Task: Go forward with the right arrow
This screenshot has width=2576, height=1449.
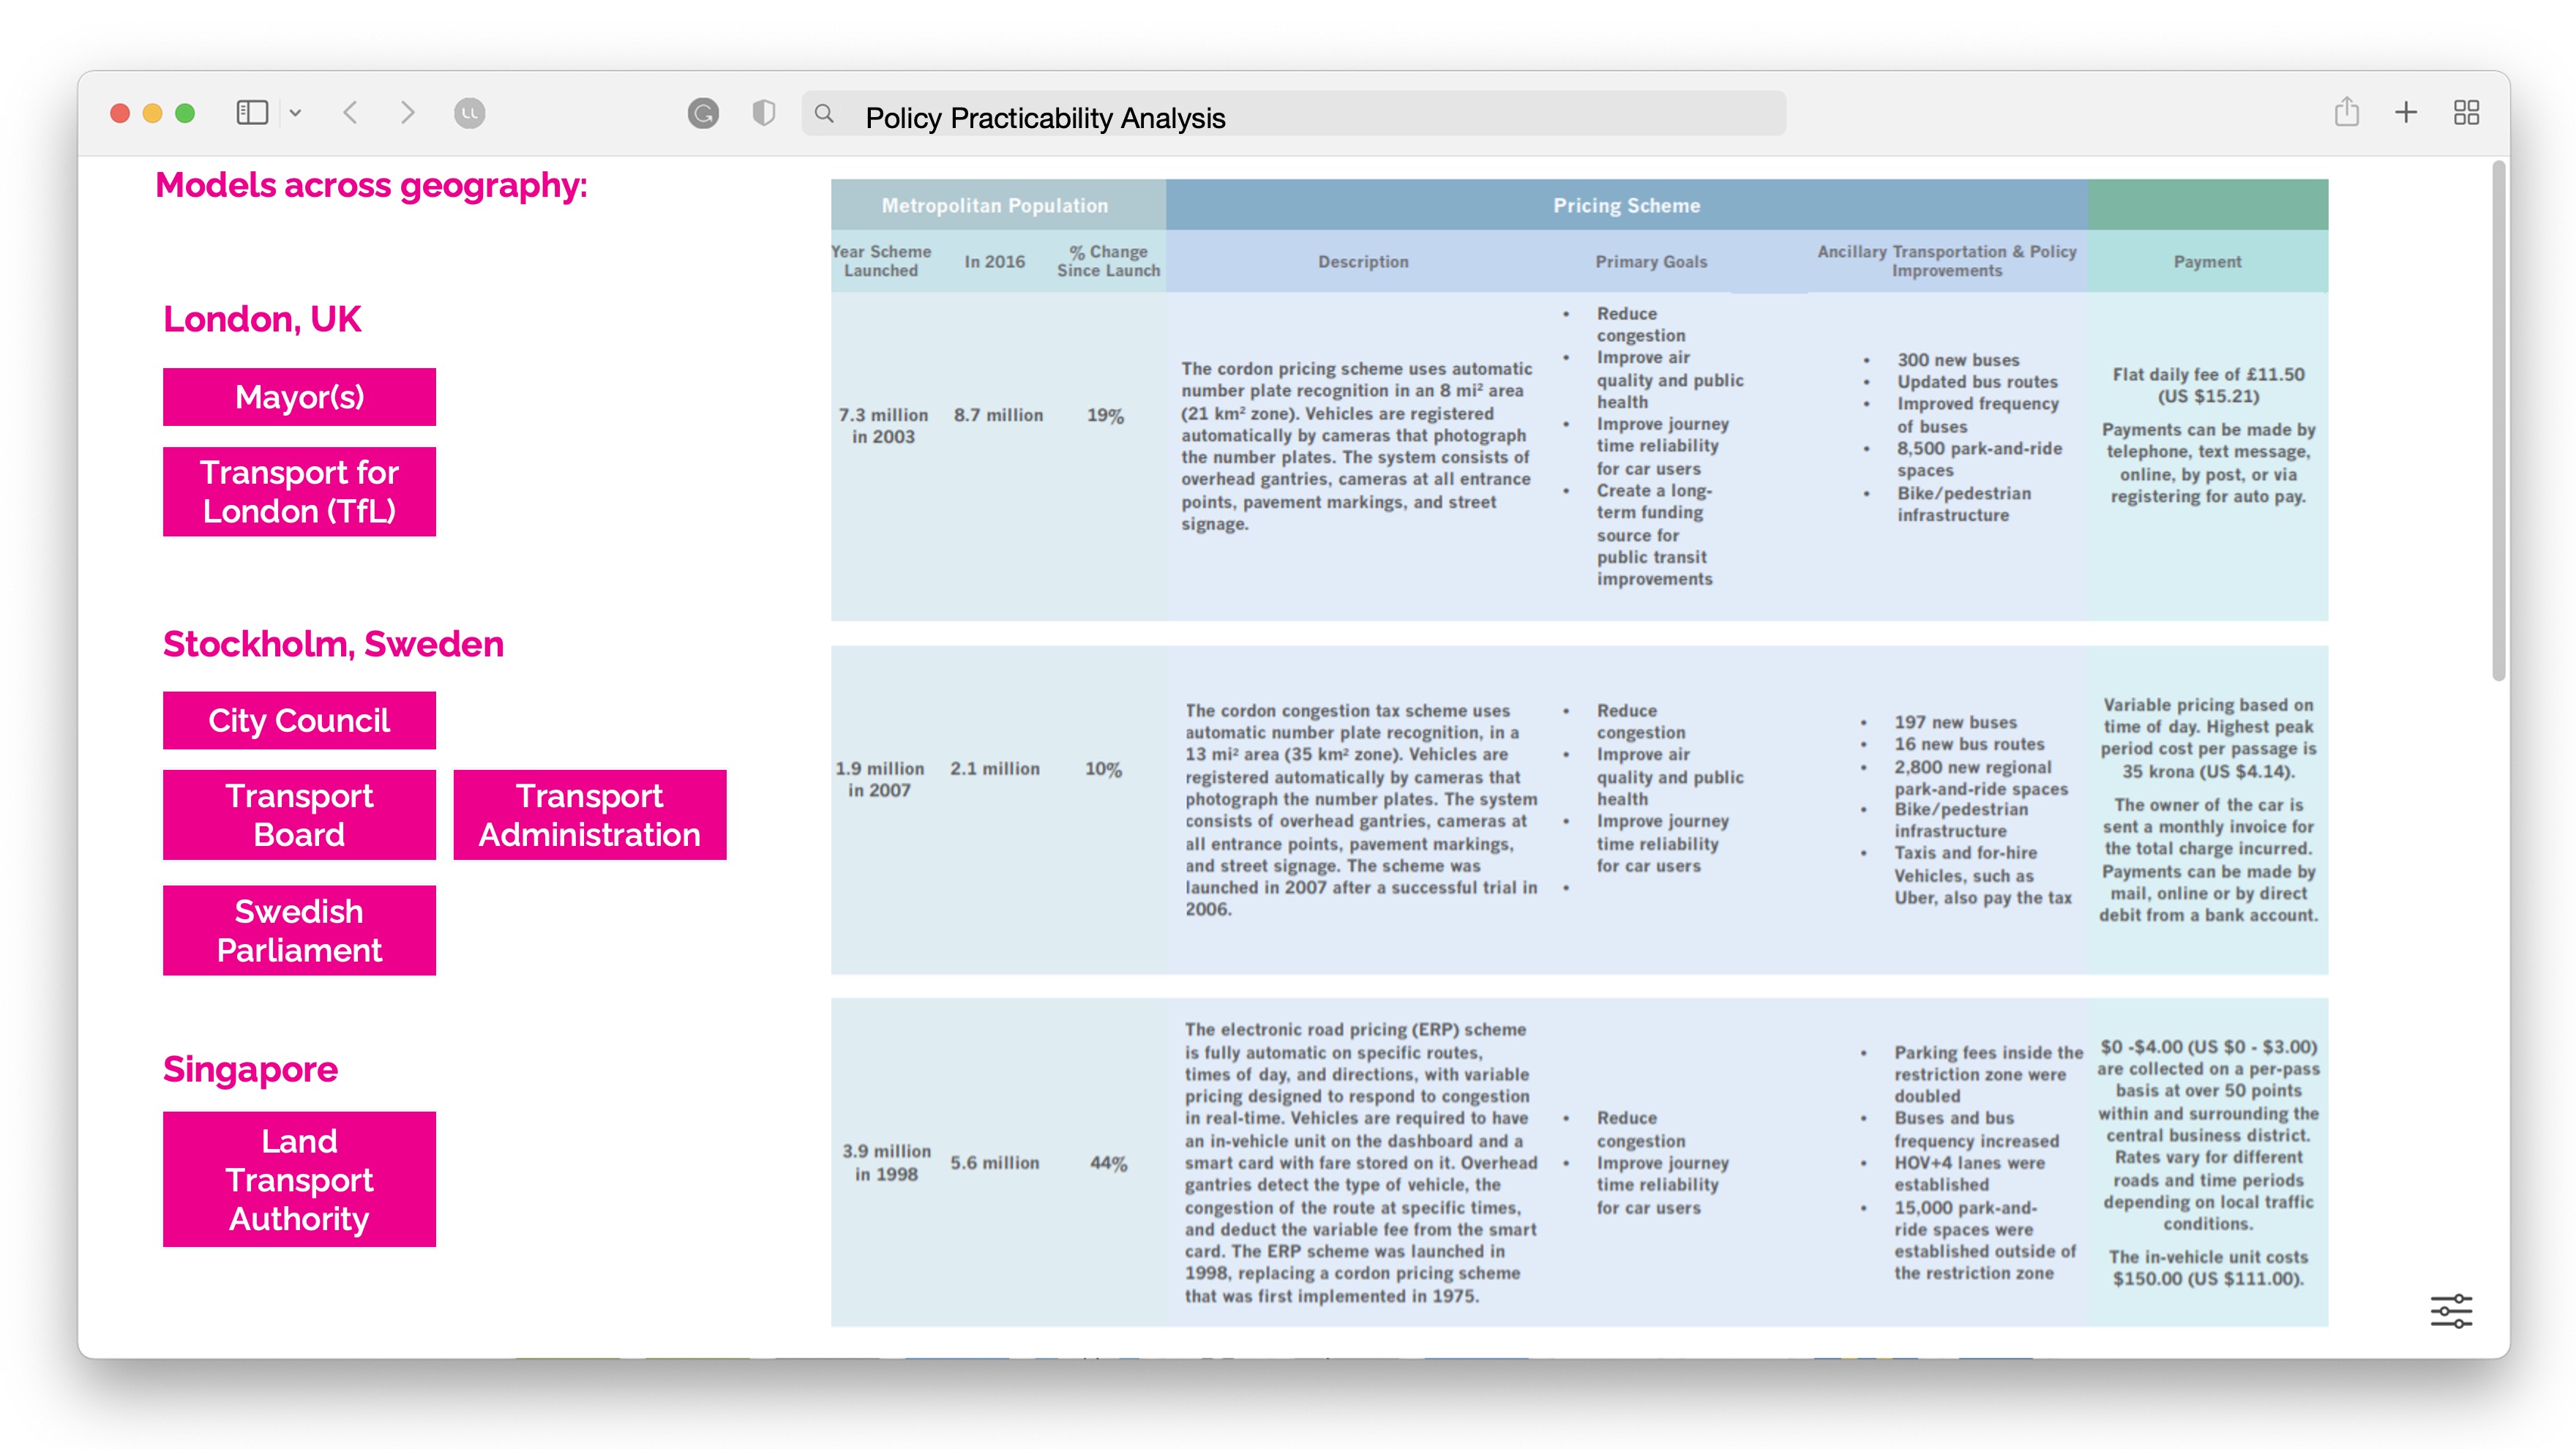Action: point(407,113)
